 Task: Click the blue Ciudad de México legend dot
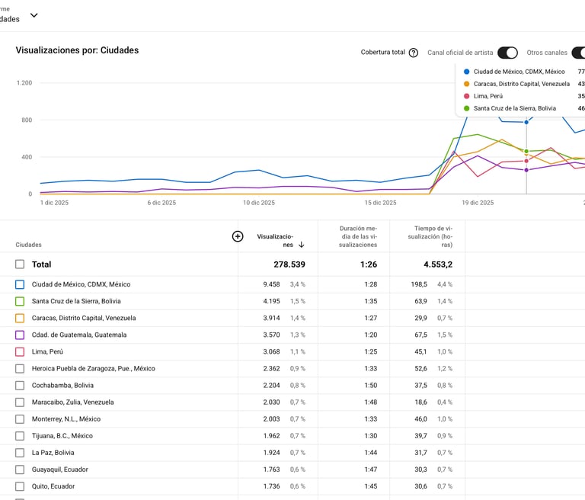pyautogui.click(x=466, y=72)
